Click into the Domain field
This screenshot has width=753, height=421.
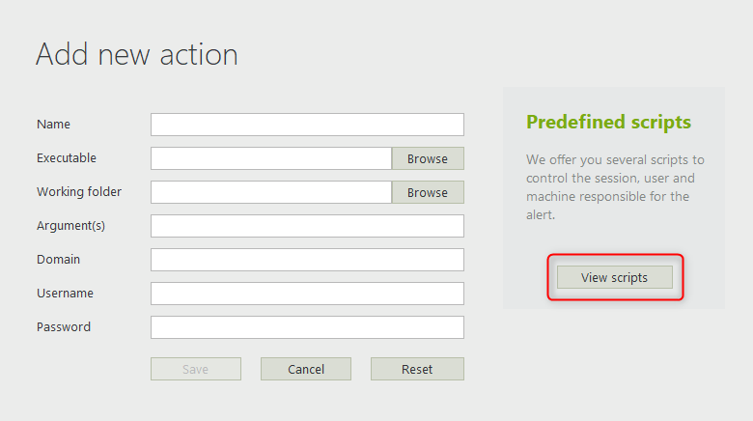point(307,260)
